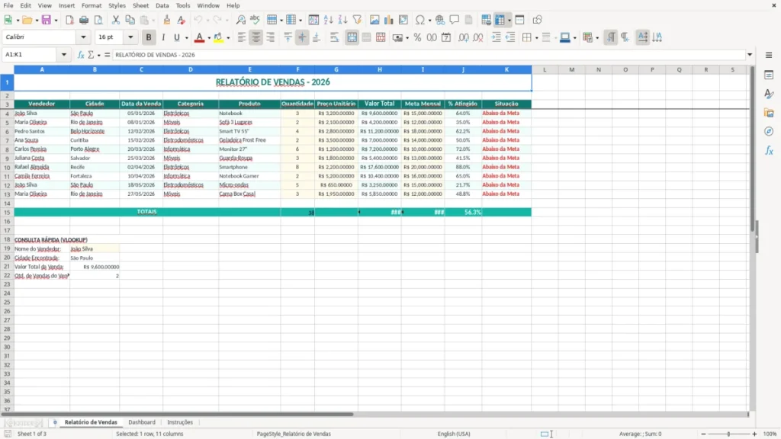Screen dimensions: 781x439
Task: Format as percent
Action: pyautogui.click(x=417, y=37)
